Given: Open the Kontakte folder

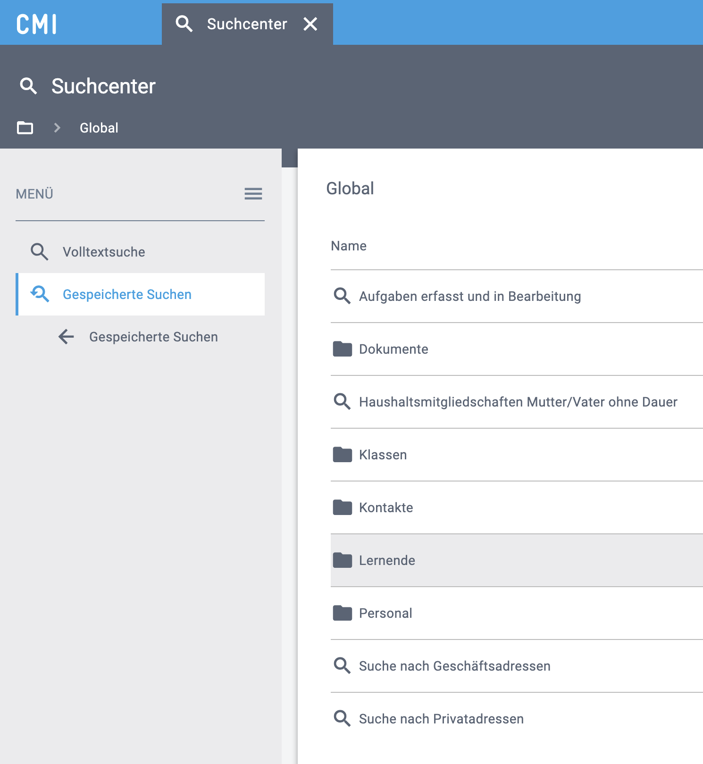Looking at the screenshot, I should click(385, 507).
